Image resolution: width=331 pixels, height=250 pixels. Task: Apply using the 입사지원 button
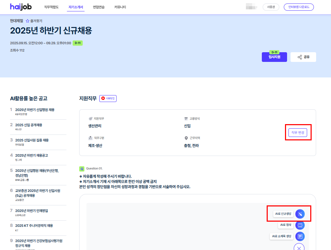click(274, 57)
